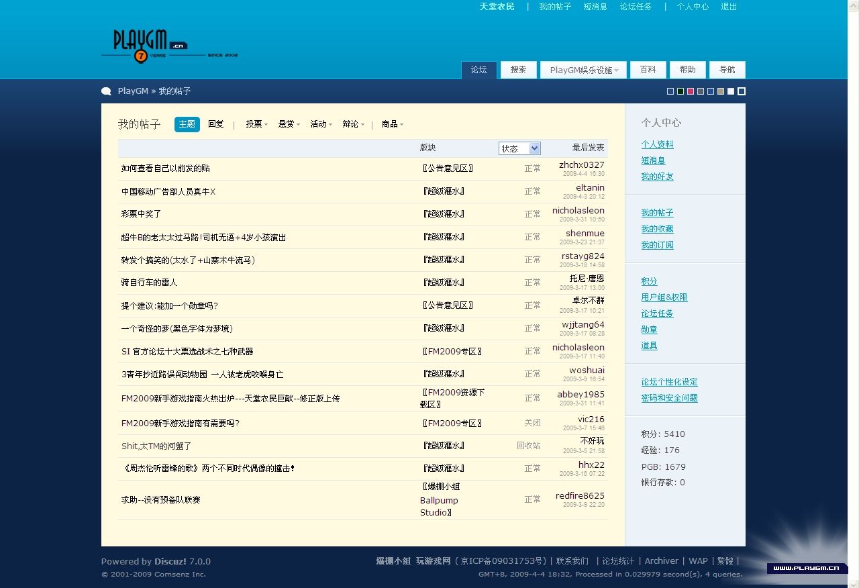The height and width of the screenshot is (588, 859).
Task: Open thread FM2009新手游戏指南有需要吗?
Action: pos(181,424)
